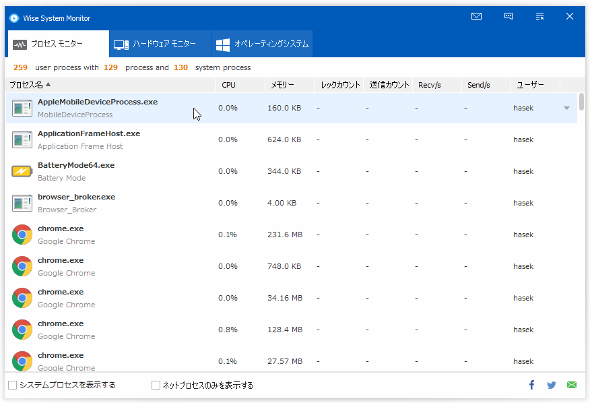Screen dimensions: 590x403
Task: Sort by 送信カウント column header
Action: 388,85
